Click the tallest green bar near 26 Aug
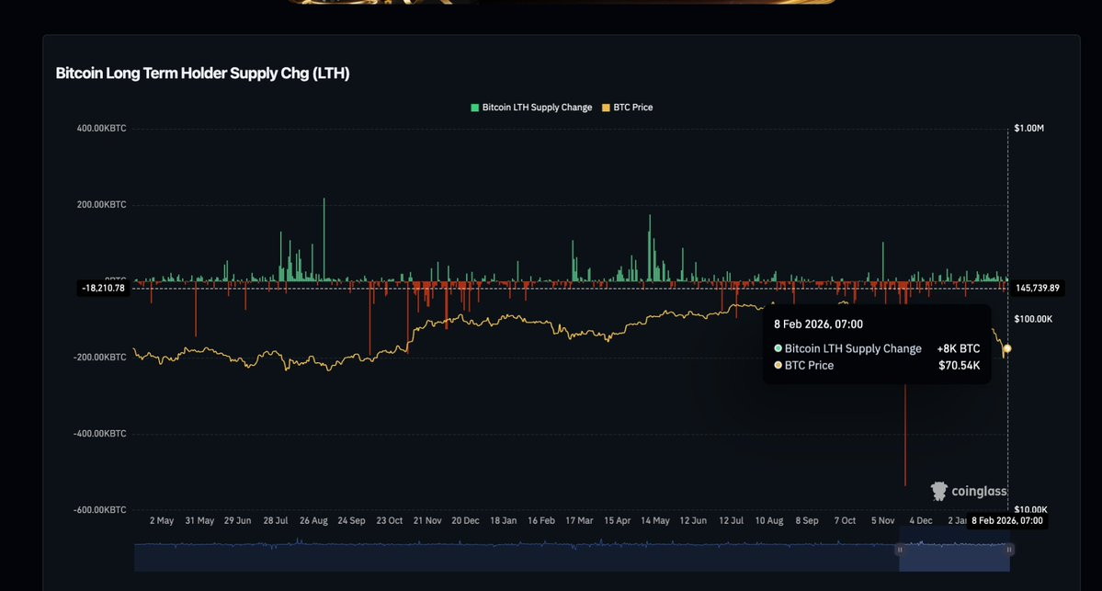The image size is (1102, 591). (x=324, y=239)
